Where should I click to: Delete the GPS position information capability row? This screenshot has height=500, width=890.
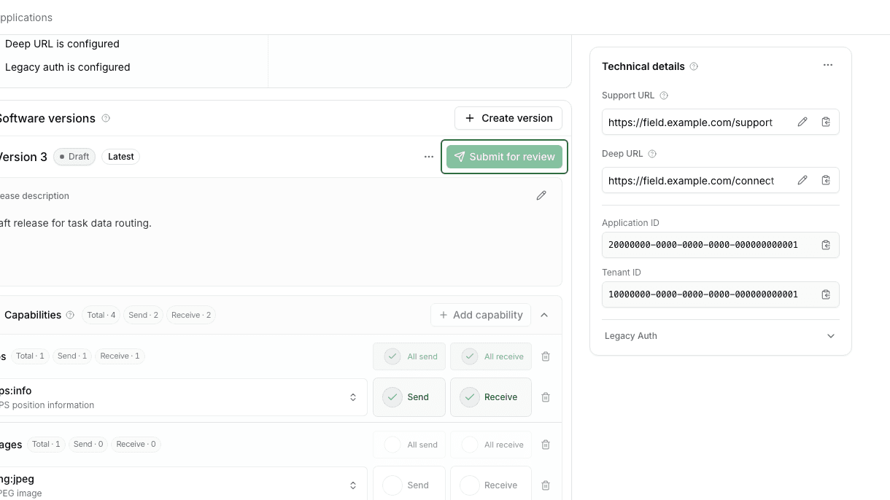pyautogui.click(x=546, y=397)
